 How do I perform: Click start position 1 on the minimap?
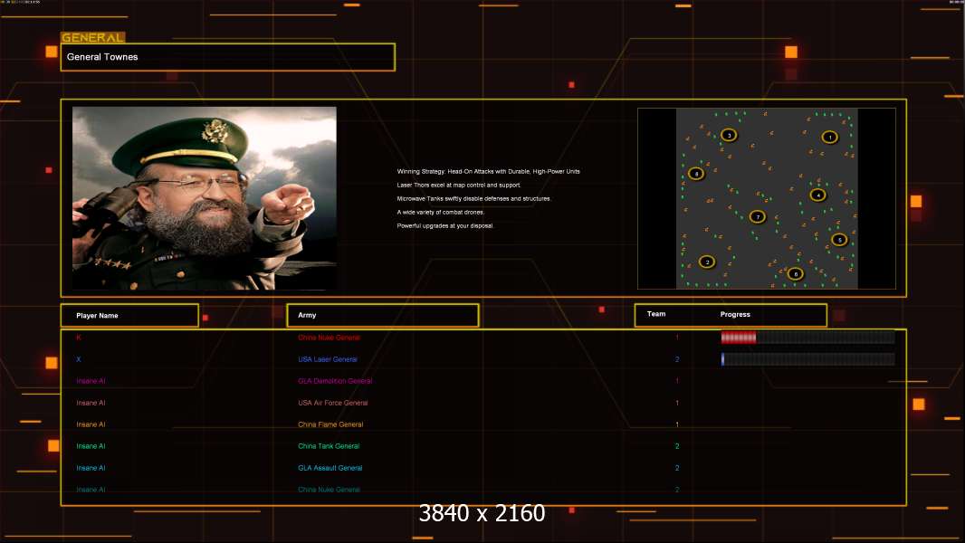829,138
